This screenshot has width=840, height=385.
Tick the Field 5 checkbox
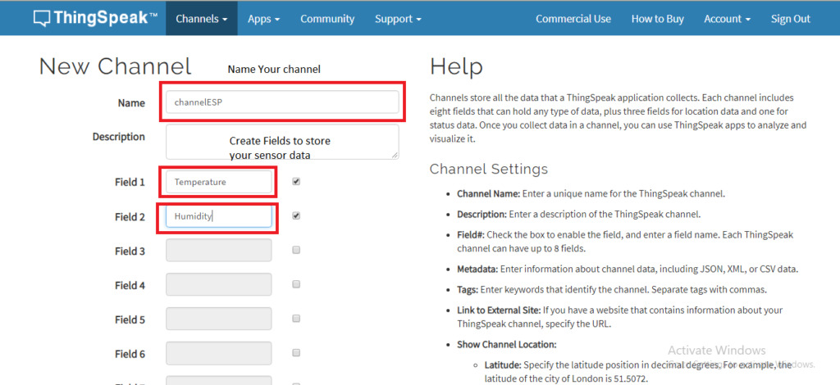pyautogui.click(x=296, y=319)
